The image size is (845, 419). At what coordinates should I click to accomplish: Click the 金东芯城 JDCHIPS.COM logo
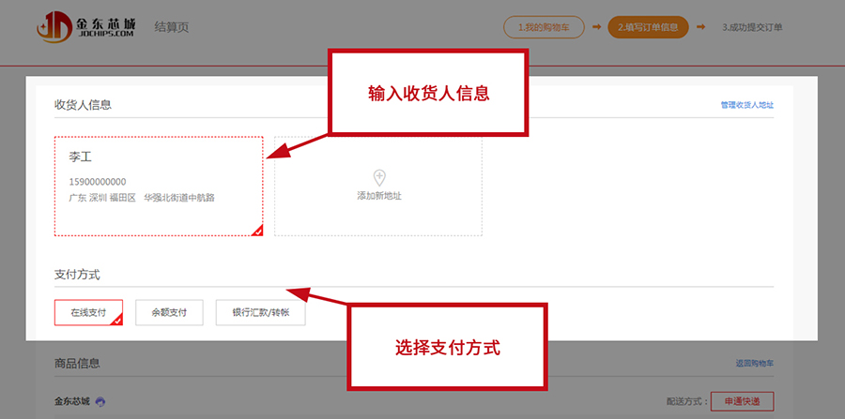[86, 26]
